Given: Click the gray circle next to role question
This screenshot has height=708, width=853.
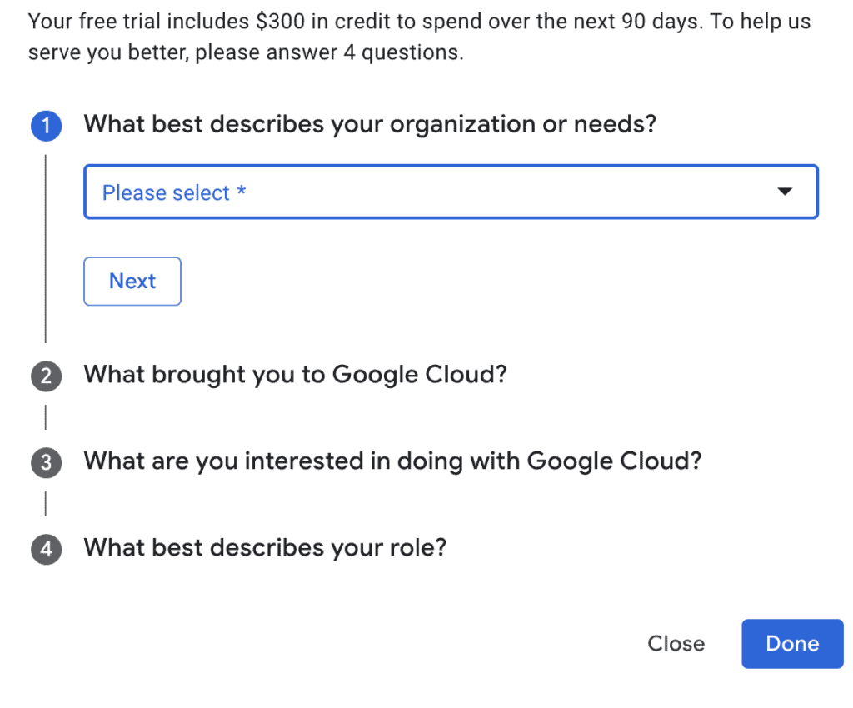Looking at the screenshot, I should pos(46,550).
